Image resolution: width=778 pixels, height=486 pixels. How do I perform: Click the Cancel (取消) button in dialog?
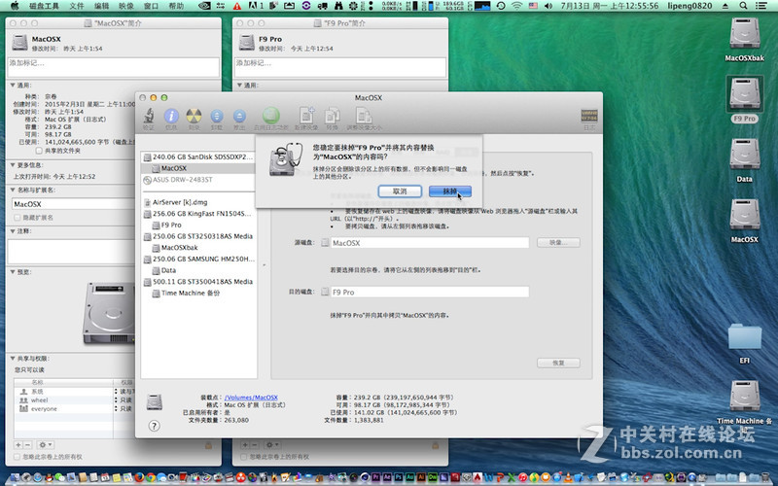pos(400,191)
